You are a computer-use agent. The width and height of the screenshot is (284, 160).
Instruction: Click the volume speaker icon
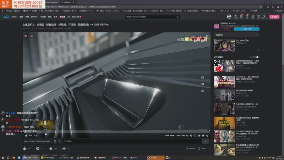pyautogui.click(x=187, y=135)
